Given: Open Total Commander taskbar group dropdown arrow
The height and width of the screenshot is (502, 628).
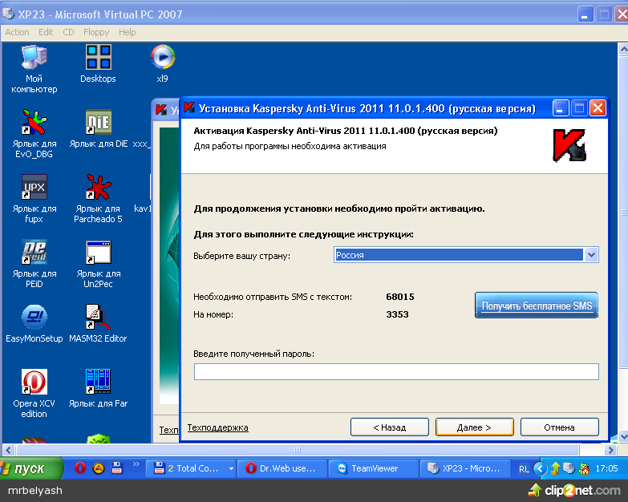Looking at the screenshot, I should (231, 468).
